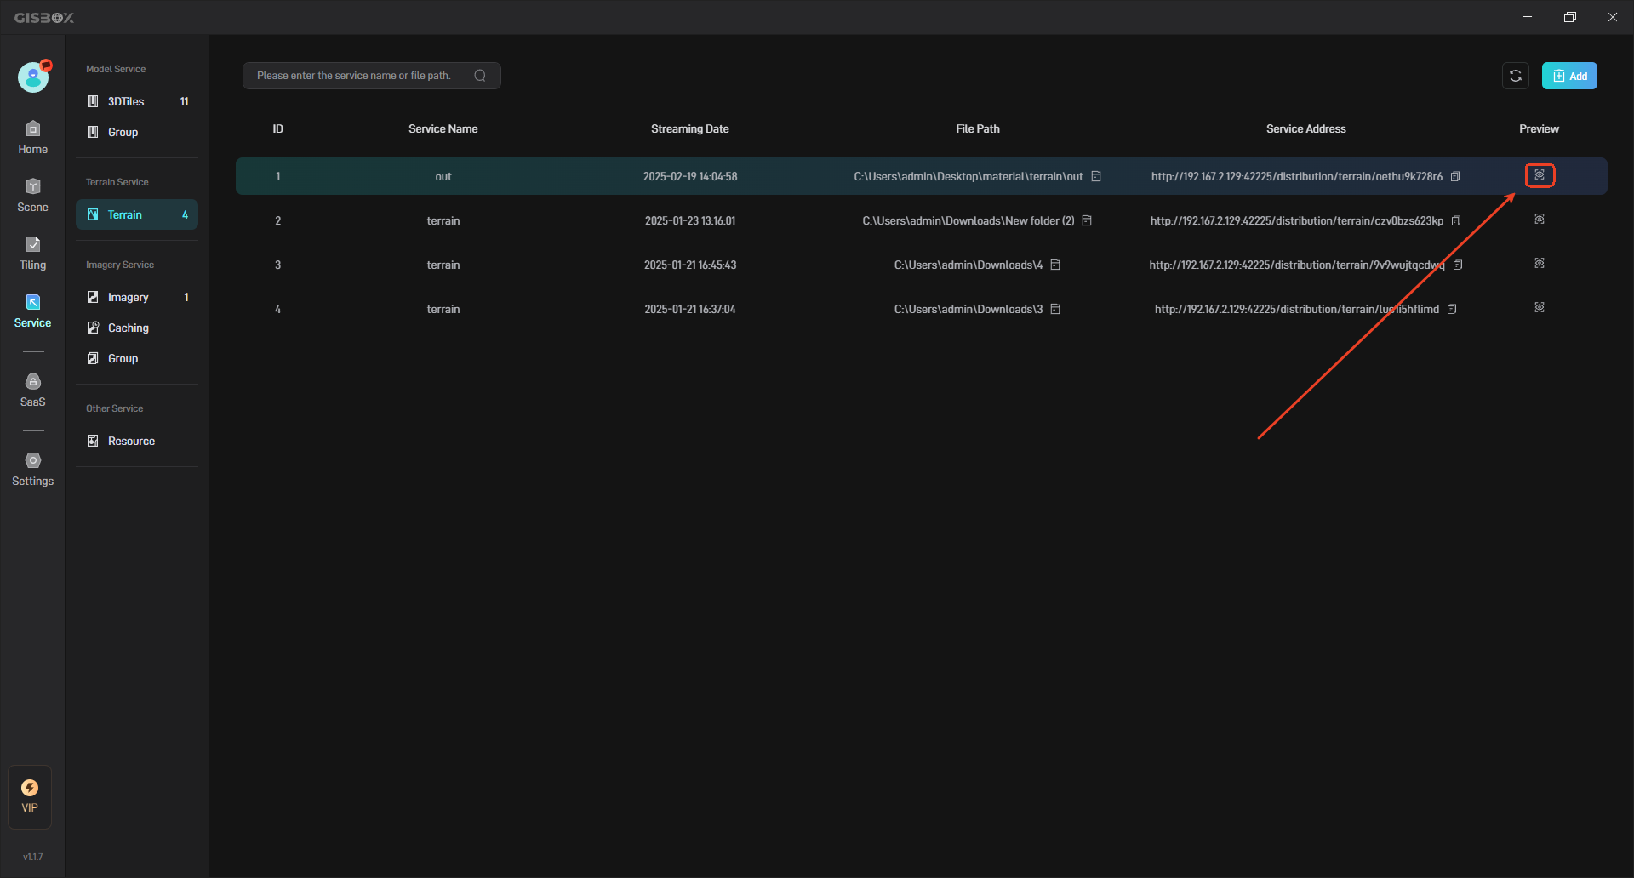
Task: Copy the service address of row 1
Action: coord(1455,177)
